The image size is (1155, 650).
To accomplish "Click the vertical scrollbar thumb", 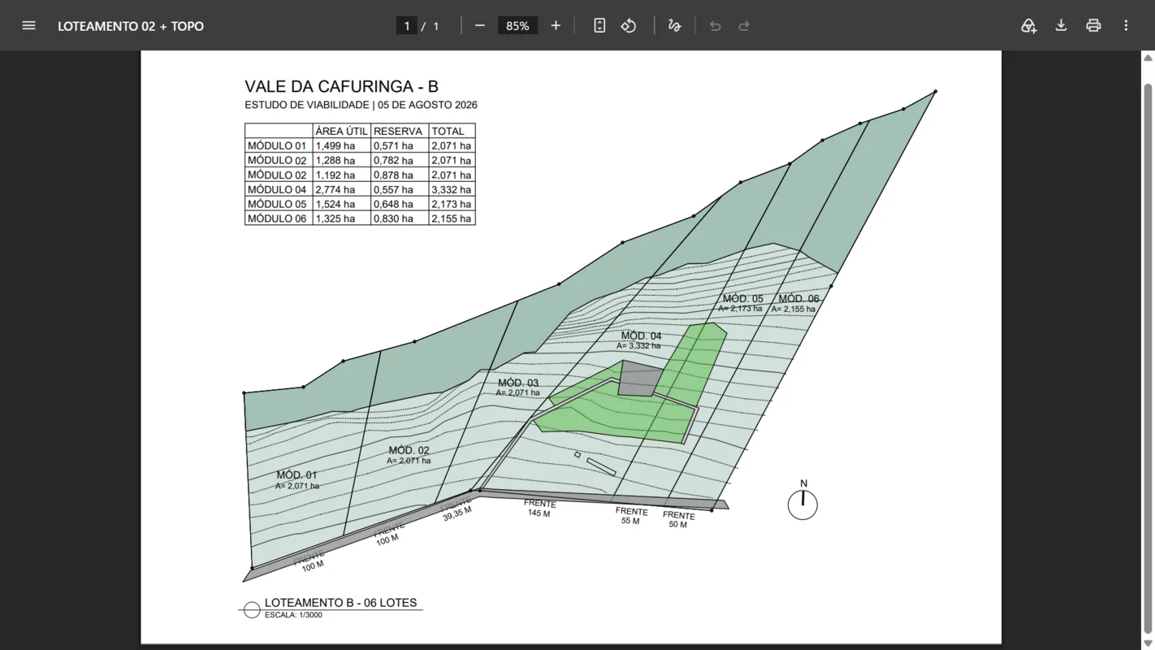I will coord(1148,357).
